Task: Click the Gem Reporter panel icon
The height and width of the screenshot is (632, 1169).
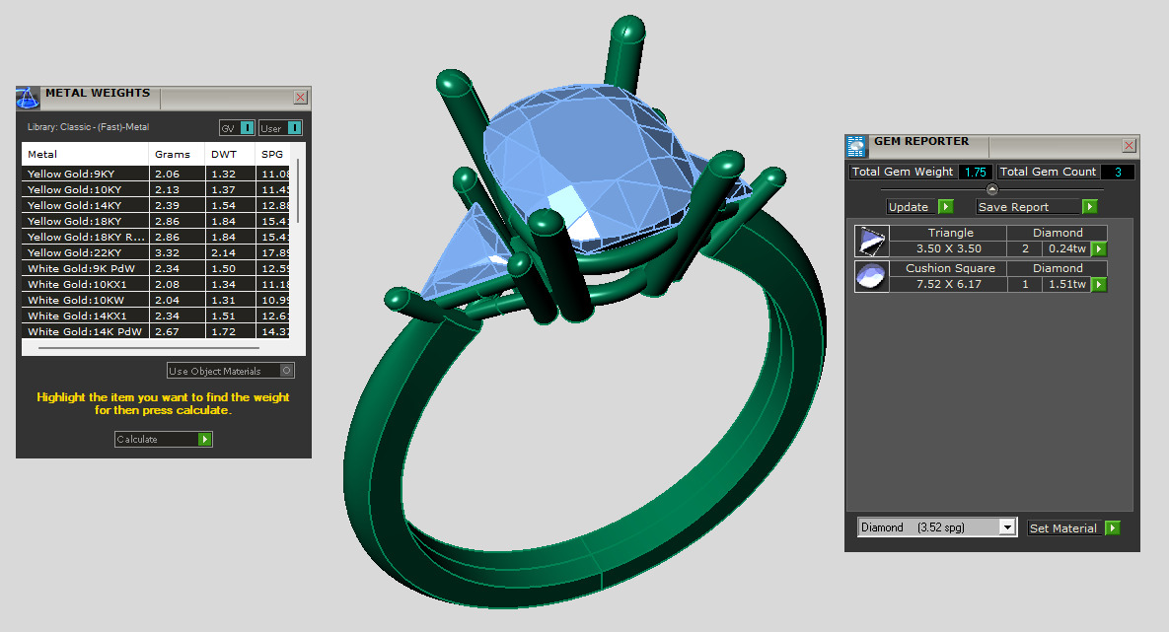Action: (856, 146)
